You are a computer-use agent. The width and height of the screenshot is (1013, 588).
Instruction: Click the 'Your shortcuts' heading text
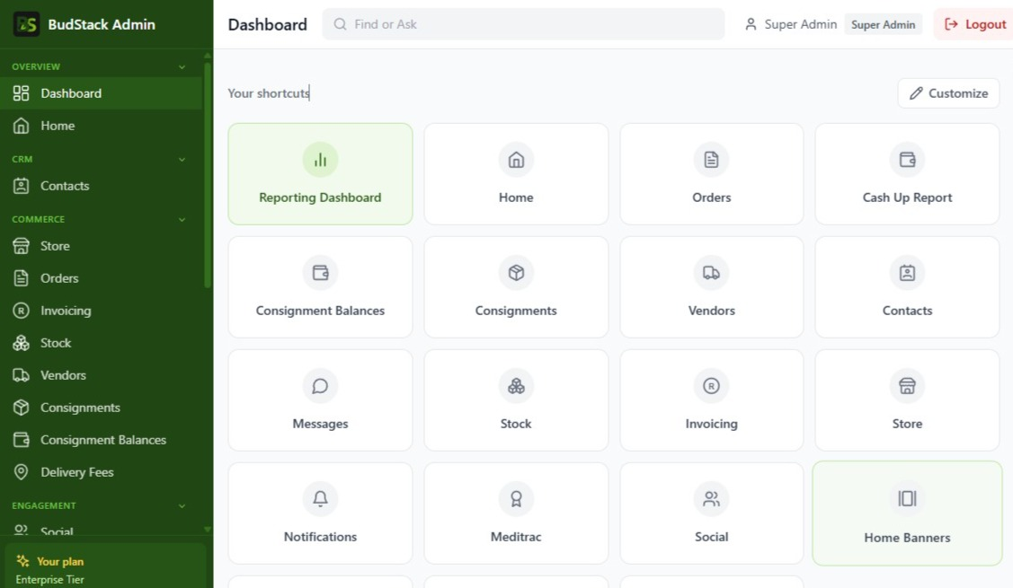(269, 93)
